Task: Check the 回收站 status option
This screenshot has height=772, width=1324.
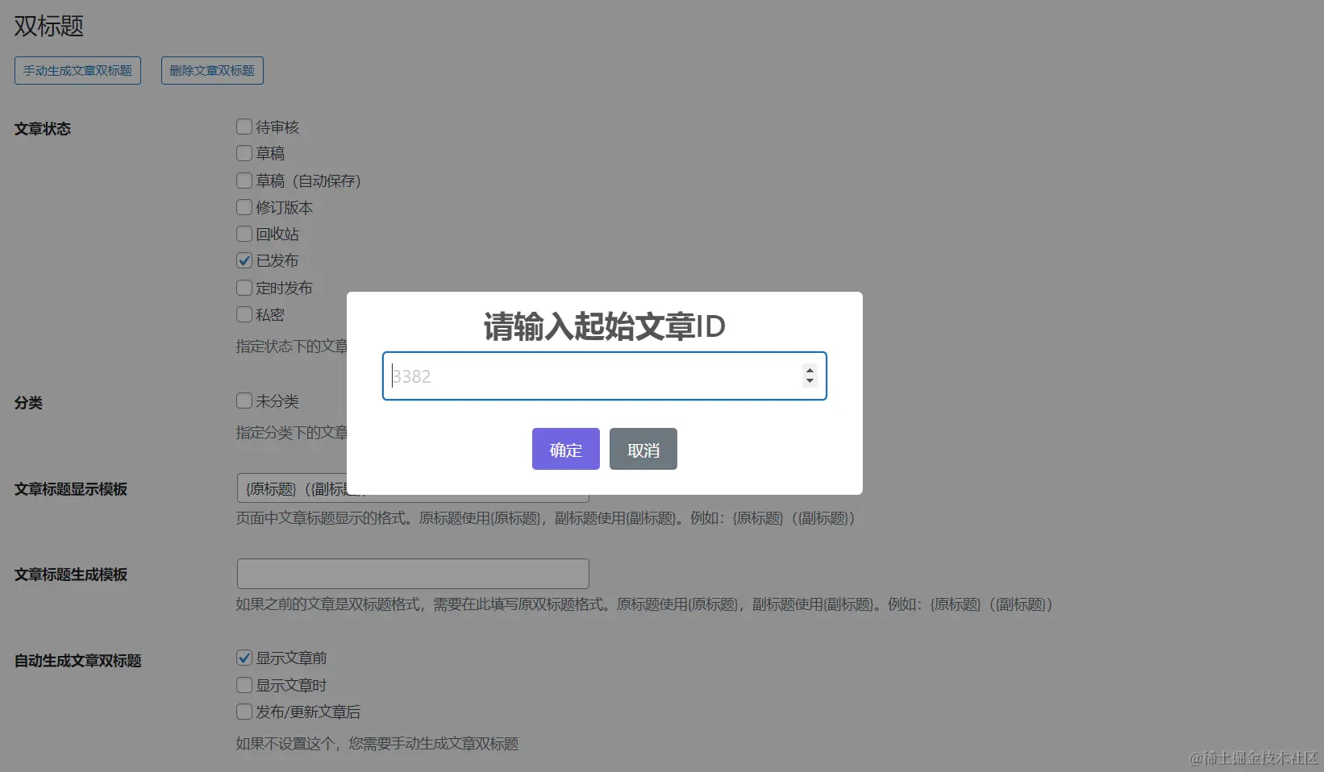Action: (244, 234)
